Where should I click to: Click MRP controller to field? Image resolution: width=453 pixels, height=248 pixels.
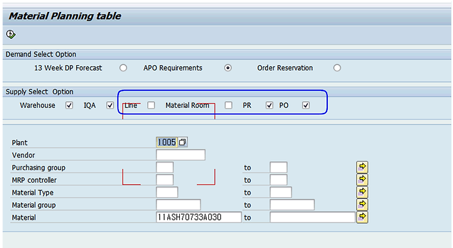click(279, 180)
